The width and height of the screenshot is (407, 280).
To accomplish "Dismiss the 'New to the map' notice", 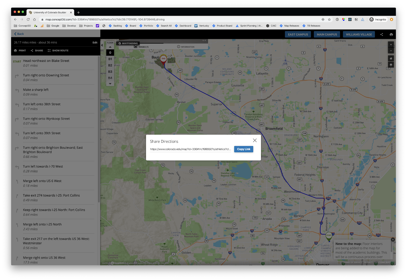I will pos(393,240).
